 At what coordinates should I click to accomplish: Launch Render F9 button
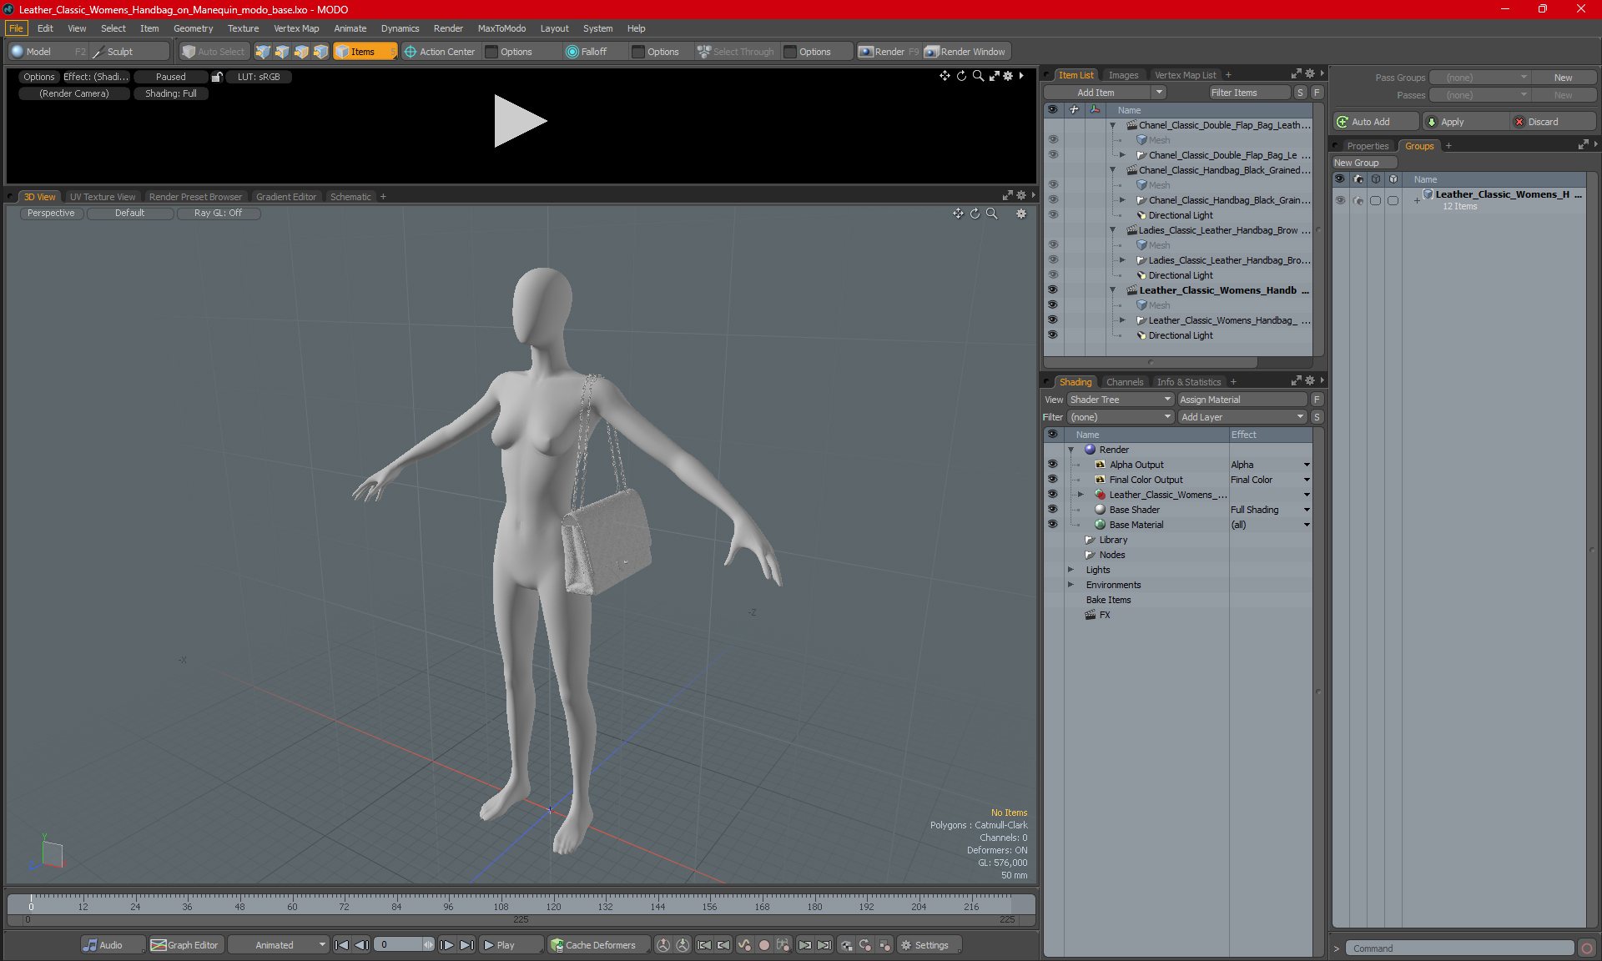pos(889,52)
